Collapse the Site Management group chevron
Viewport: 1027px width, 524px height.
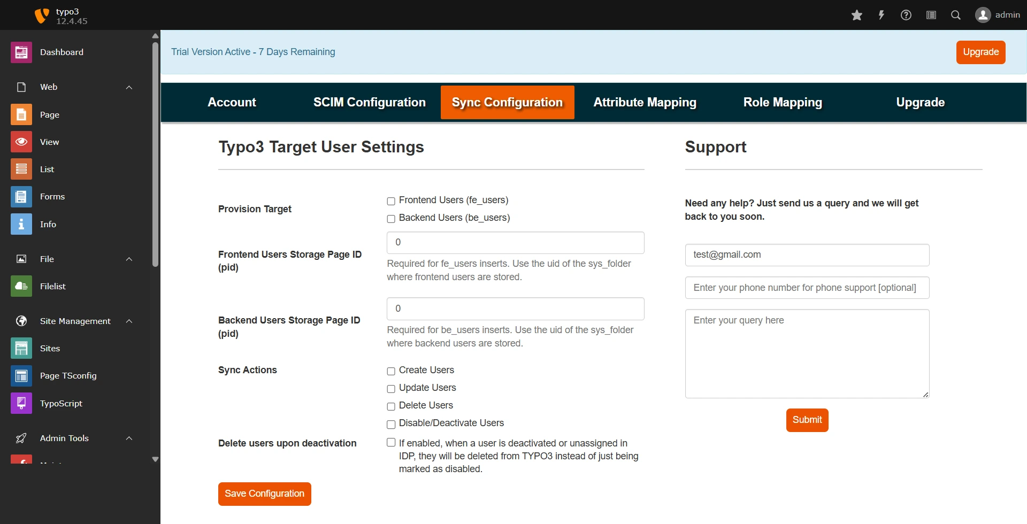[x=129, y=321]
